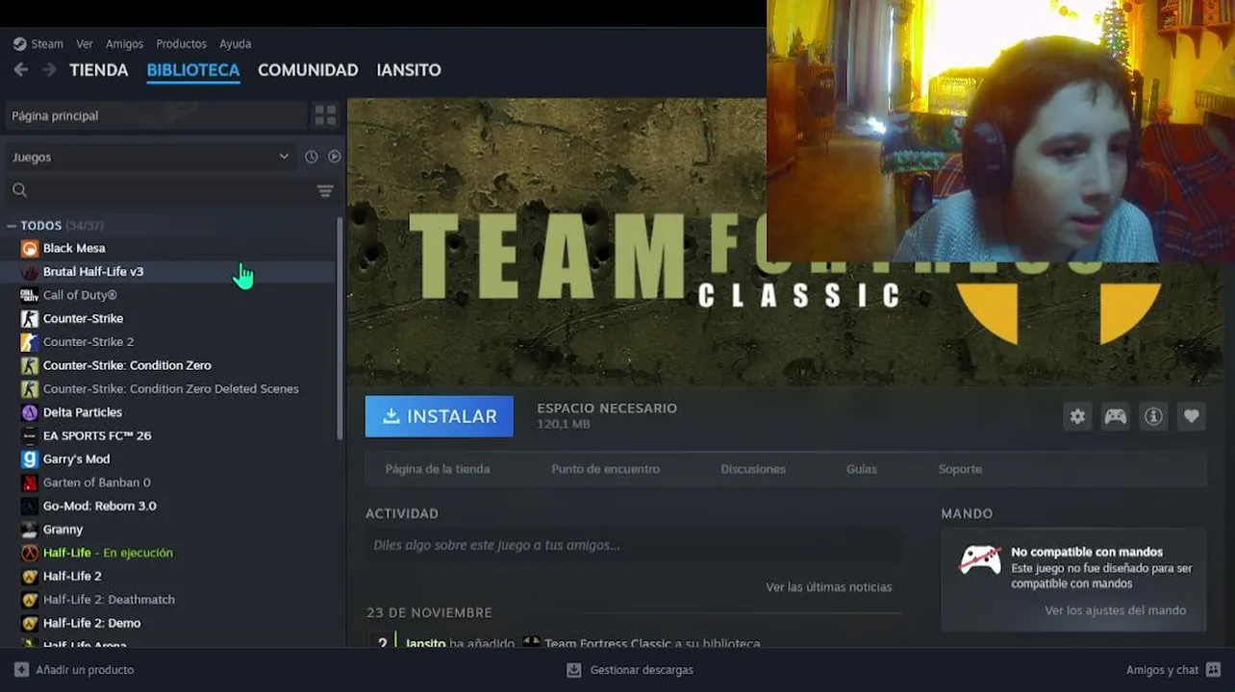Click the recent activity clock icon

(x=312, y=157)
